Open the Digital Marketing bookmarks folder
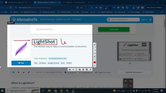This screenshot has width=166, height=93. (x=105, y=12)
